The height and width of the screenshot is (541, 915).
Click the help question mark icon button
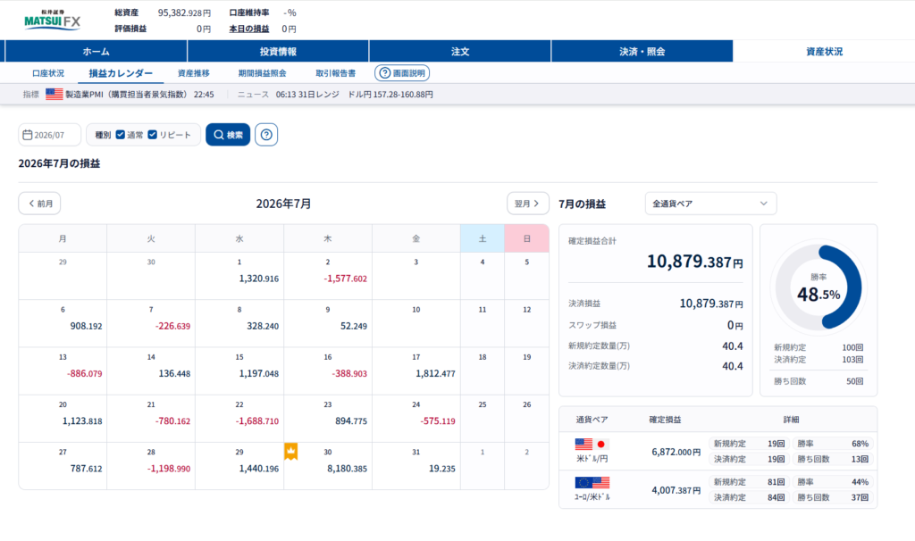266,135
